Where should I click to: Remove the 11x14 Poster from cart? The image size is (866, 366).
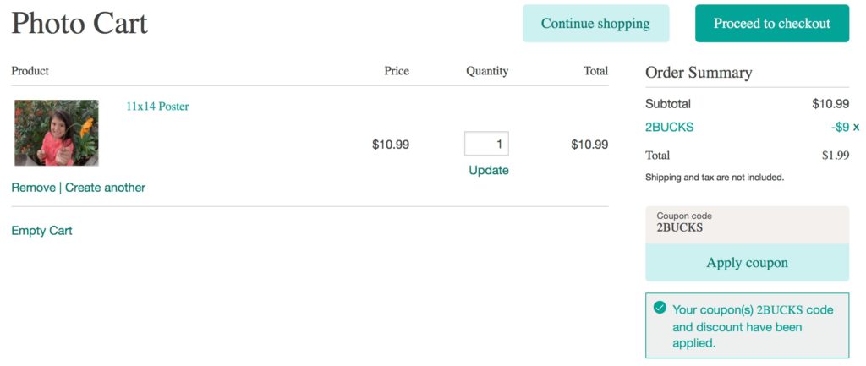coord(33,188)
